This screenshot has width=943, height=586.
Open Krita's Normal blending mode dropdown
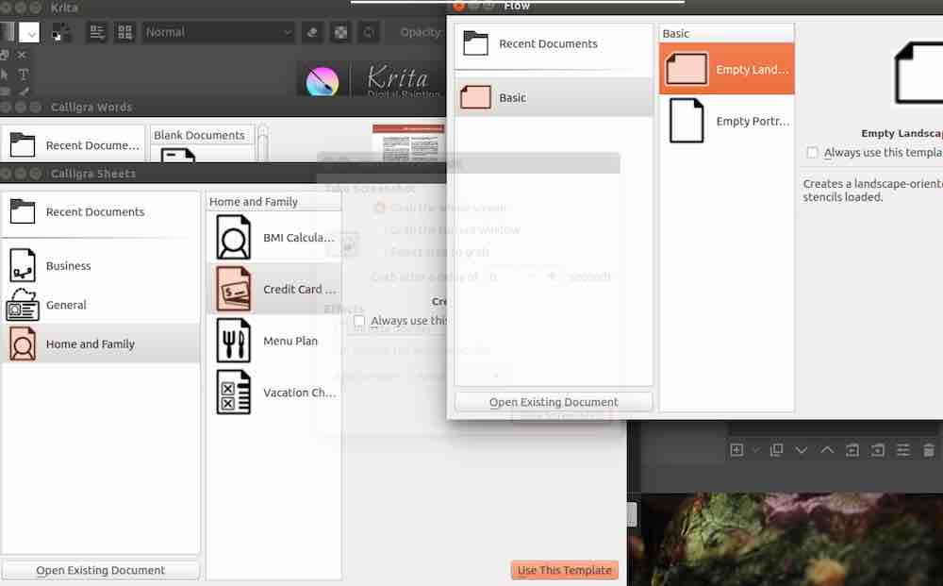[x=219, y=32]
